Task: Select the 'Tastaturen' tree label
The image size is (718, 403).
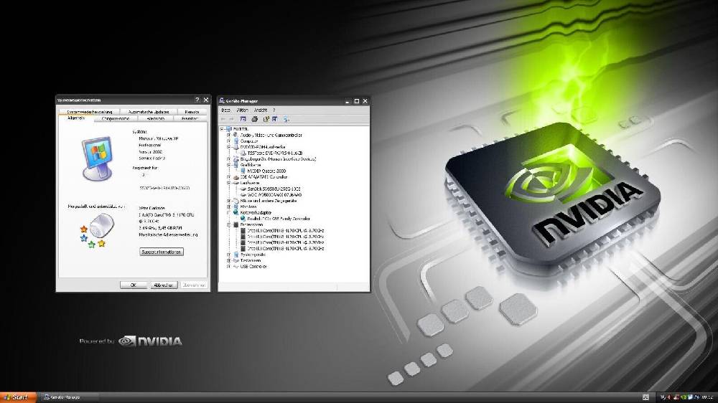Action: tap(251, 260)
